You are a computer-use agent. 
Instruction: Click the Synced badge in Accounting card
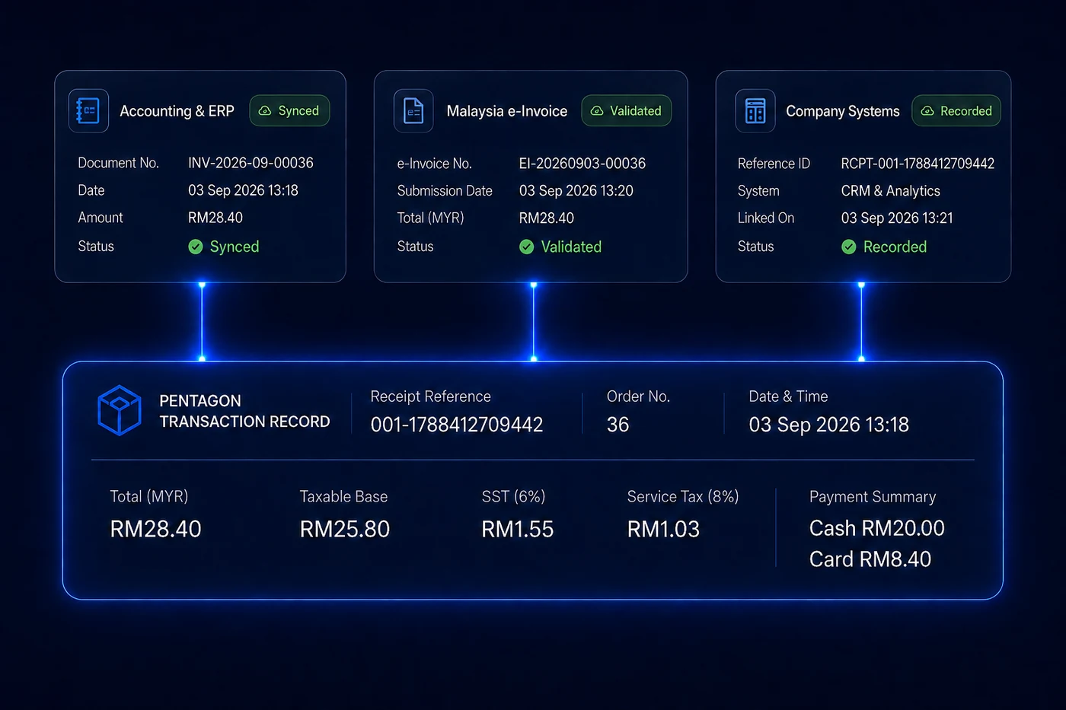click(x=289, y=111)
